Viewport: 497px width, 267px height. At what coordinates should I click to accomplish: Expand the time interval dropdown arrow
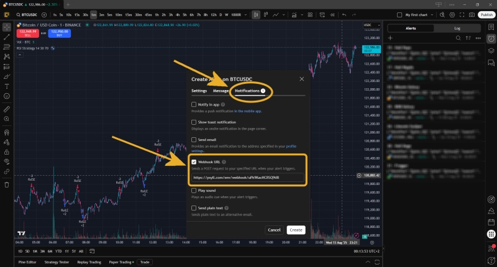tap(245, 15)
